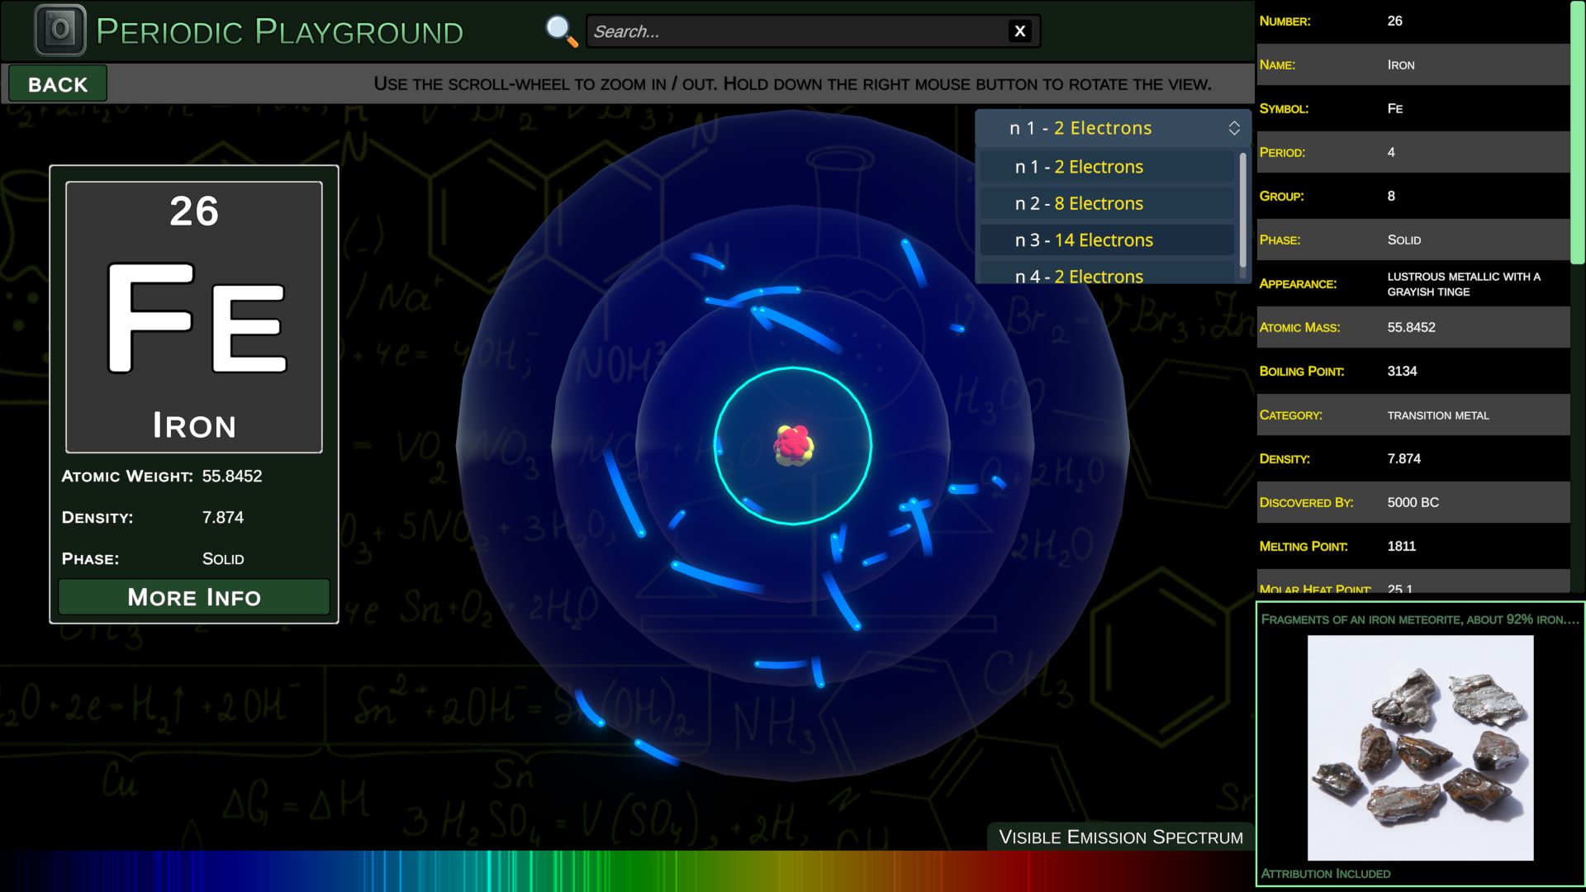Open the iron meteorite fragments photo
This screenshot has width=1586, height=892.
click(1420, 747)
